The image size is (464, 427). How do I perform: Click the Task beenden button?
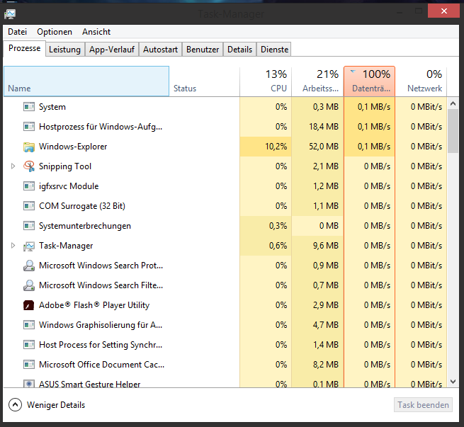(423, 405)
